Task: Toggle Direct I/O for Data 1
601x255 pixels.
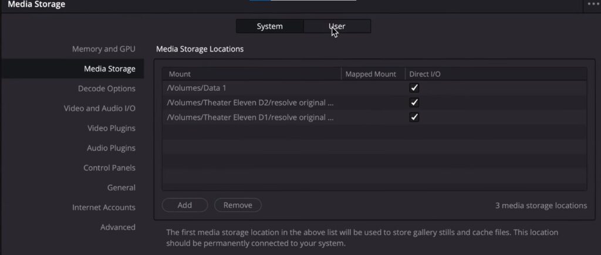Action: click(414, 88)
